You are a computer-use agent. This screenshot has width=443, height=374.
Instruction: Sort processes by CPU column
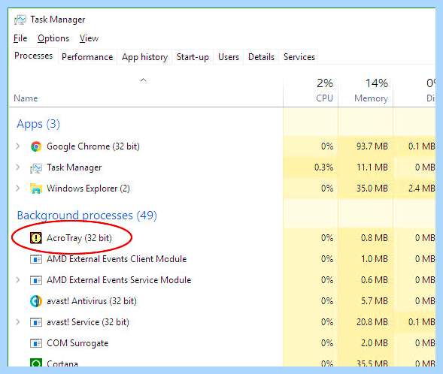click(x=324, y=98)
